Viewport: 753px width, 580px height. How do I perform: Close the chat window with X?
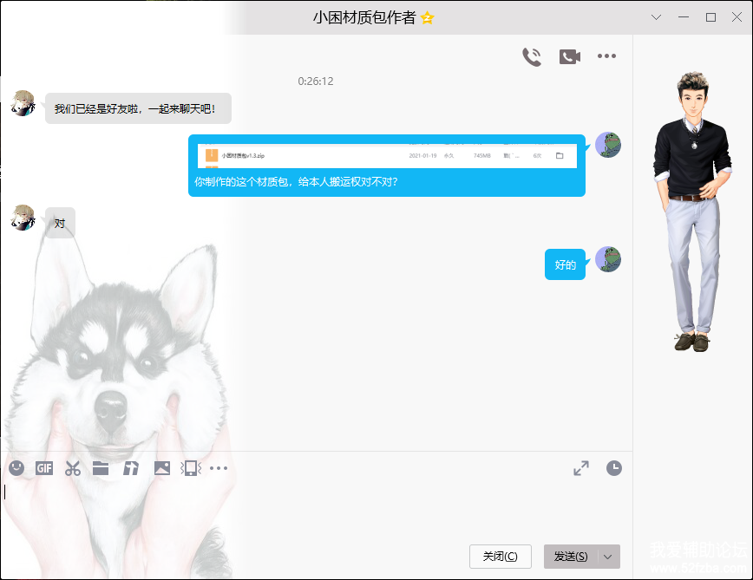pyautogui.click(x=737, y=17)
